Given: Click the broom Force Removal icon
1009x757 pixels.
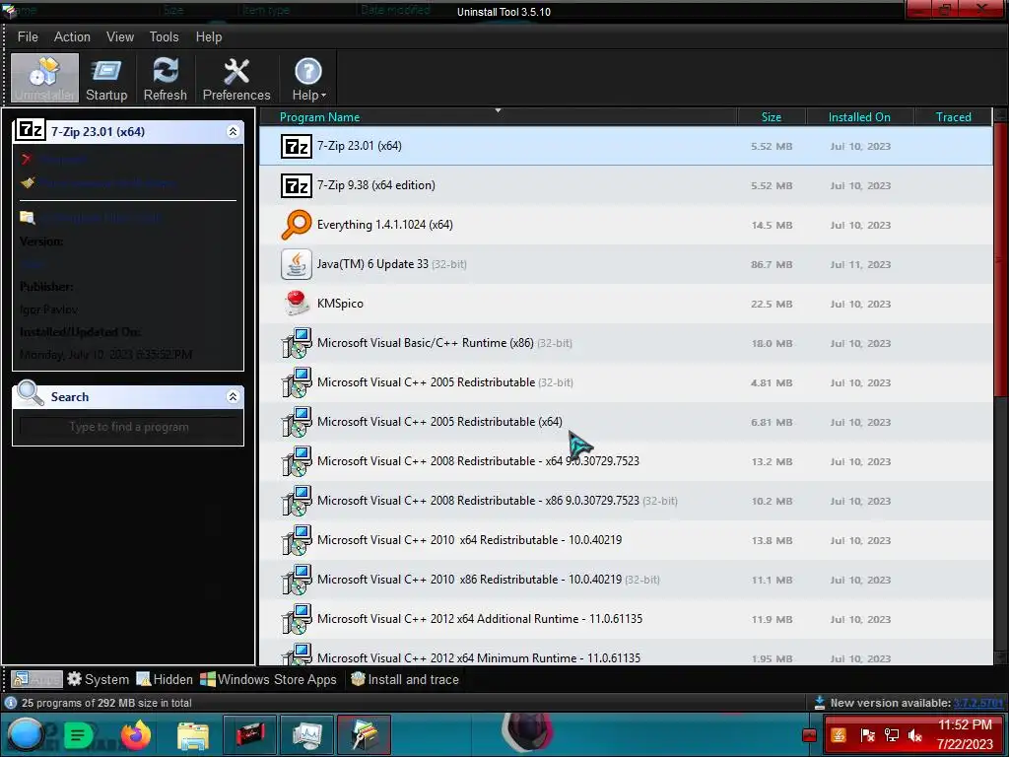Looking at the screenshot, I should pos(27,182).
